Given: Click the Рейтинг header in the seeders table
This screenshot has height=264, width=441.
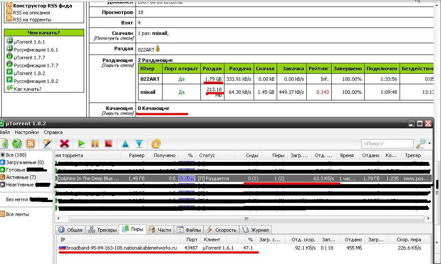Looking at the screenshot, I should [319, 69].
